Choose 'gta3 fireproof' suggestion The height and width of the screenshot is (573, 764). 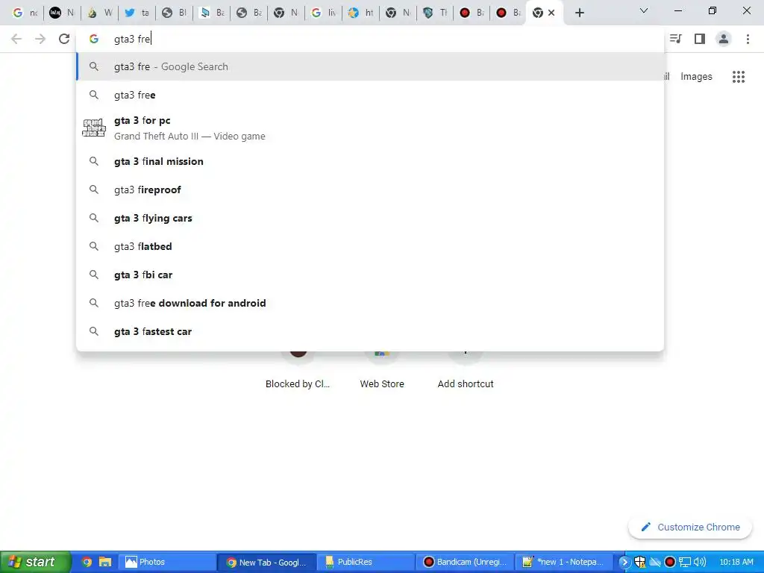(x=370, y=190)
